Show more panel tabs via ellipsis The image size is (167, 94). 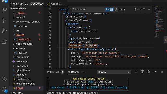84,72
